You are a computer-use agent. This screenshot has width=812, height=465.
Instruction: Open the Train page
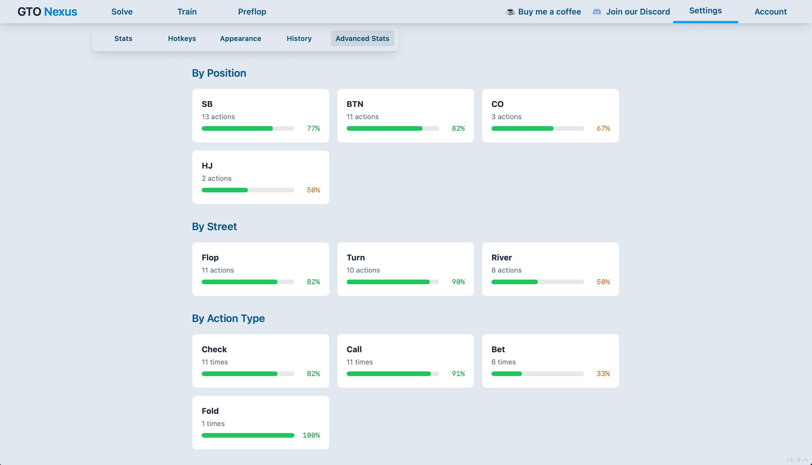[x=187, y=12]
